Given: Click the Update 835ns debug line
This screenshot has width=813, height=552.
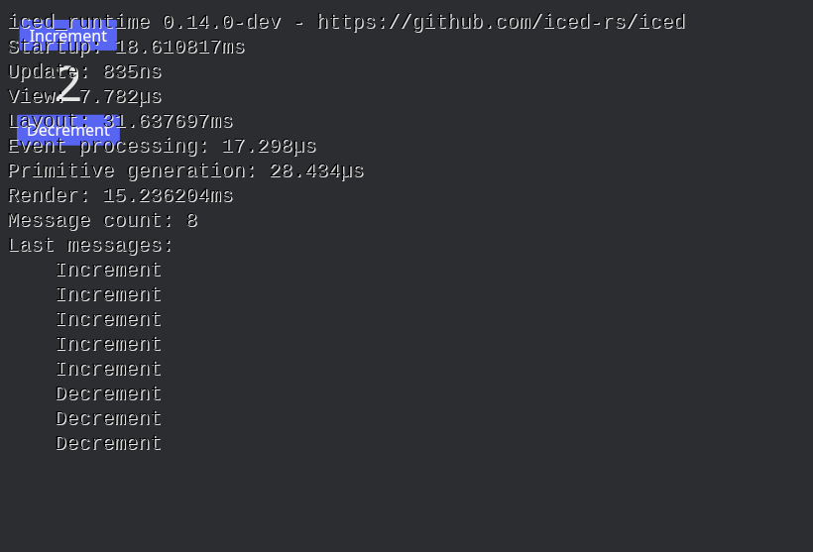Looking at the screenshot, I should click(x=85, y=72).
